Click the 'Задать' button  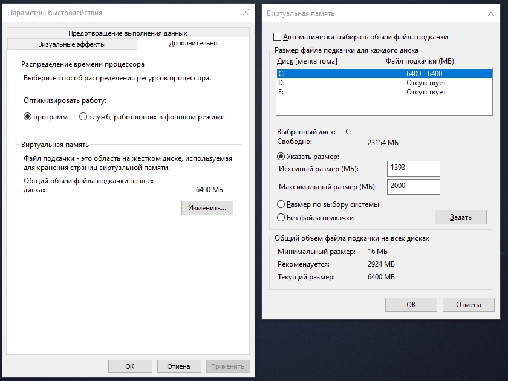click(461, 217)
